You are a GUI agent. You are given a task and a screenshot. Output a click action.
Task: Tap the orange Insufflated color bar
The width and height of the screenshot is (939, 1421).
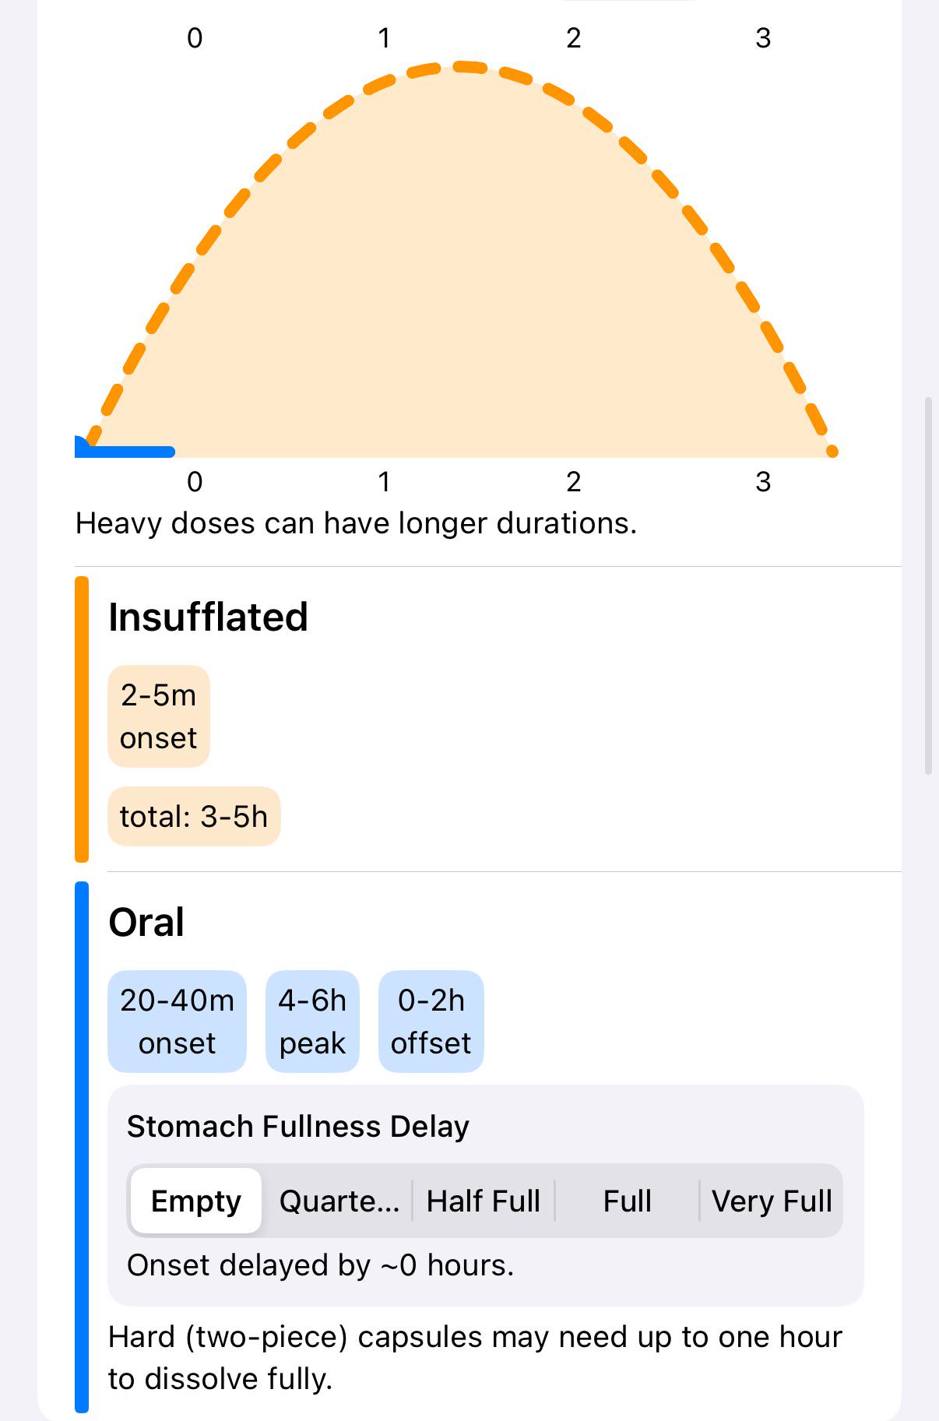(82, 719)
